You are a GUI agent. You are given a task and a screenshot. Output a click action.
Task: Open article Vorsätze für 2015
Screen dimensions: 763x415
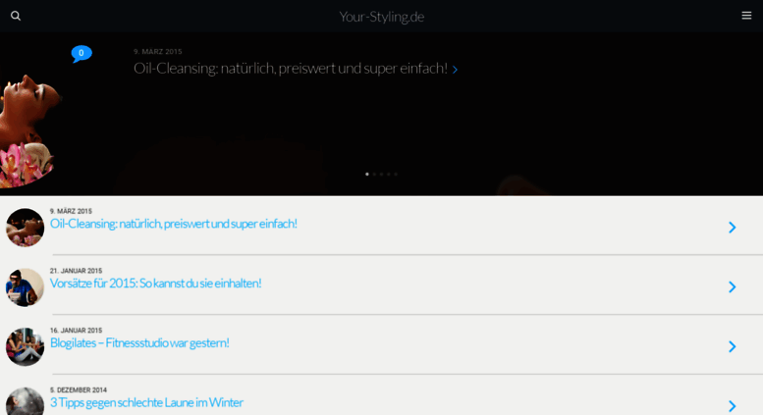156,284
